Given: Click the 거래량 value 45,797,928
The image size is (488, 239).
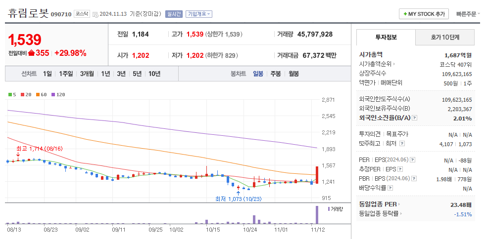Looking at the screenshot, I should point(315,34).
